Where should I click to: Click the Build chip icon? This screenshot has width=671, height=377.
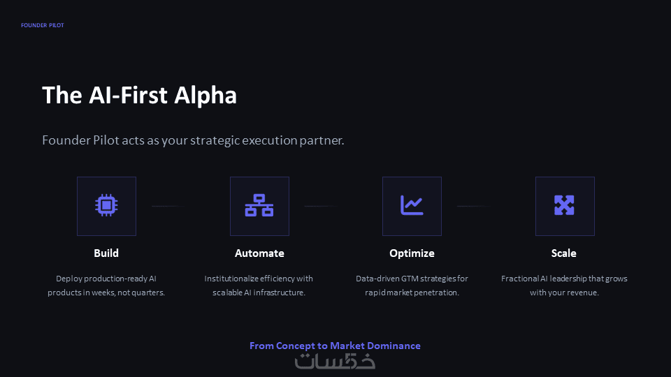(106, 205)
